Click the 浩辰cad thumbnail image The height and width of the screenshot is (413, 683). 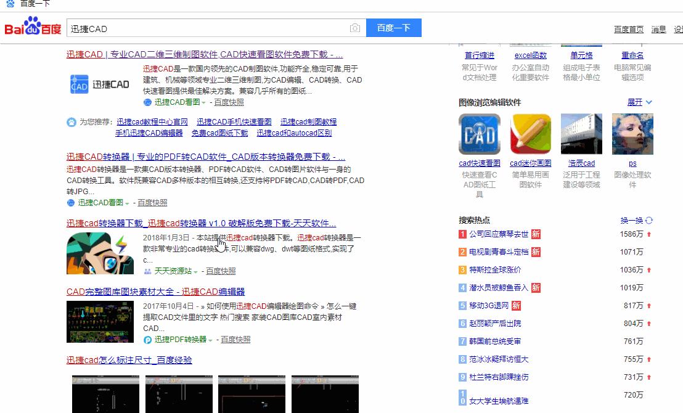(x=581, y=134)
